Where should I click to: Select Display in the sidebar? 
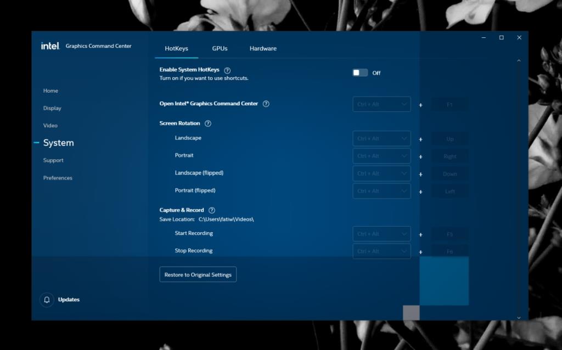(52, 108)
